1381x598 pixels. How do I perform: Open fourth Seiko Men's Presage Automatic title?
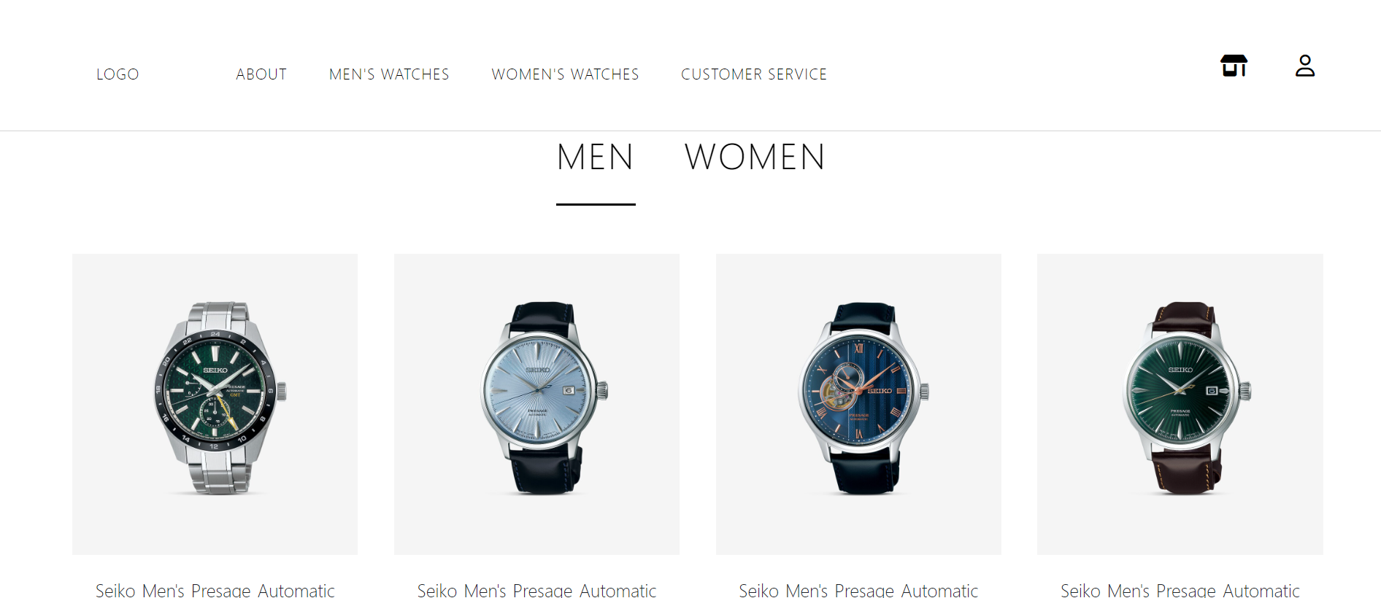[x=1180, y=590]
